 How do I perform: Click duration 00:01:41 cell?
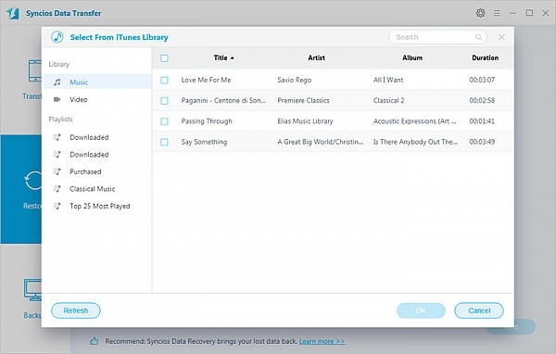(x=482, y=121)
